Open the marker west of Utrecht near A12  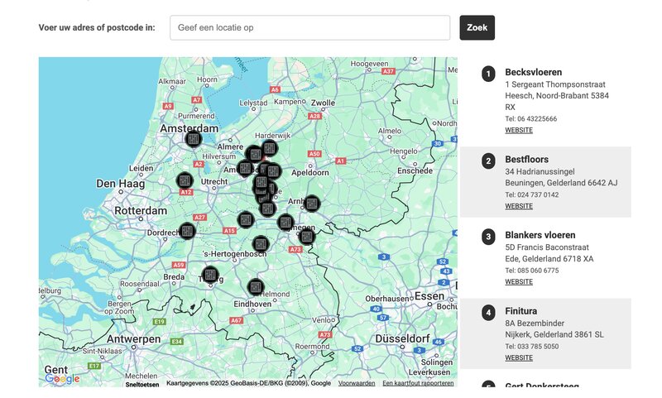pos(185,180)
